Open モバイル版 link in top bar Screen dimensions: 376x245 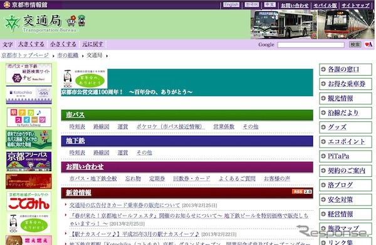point(325,5)
